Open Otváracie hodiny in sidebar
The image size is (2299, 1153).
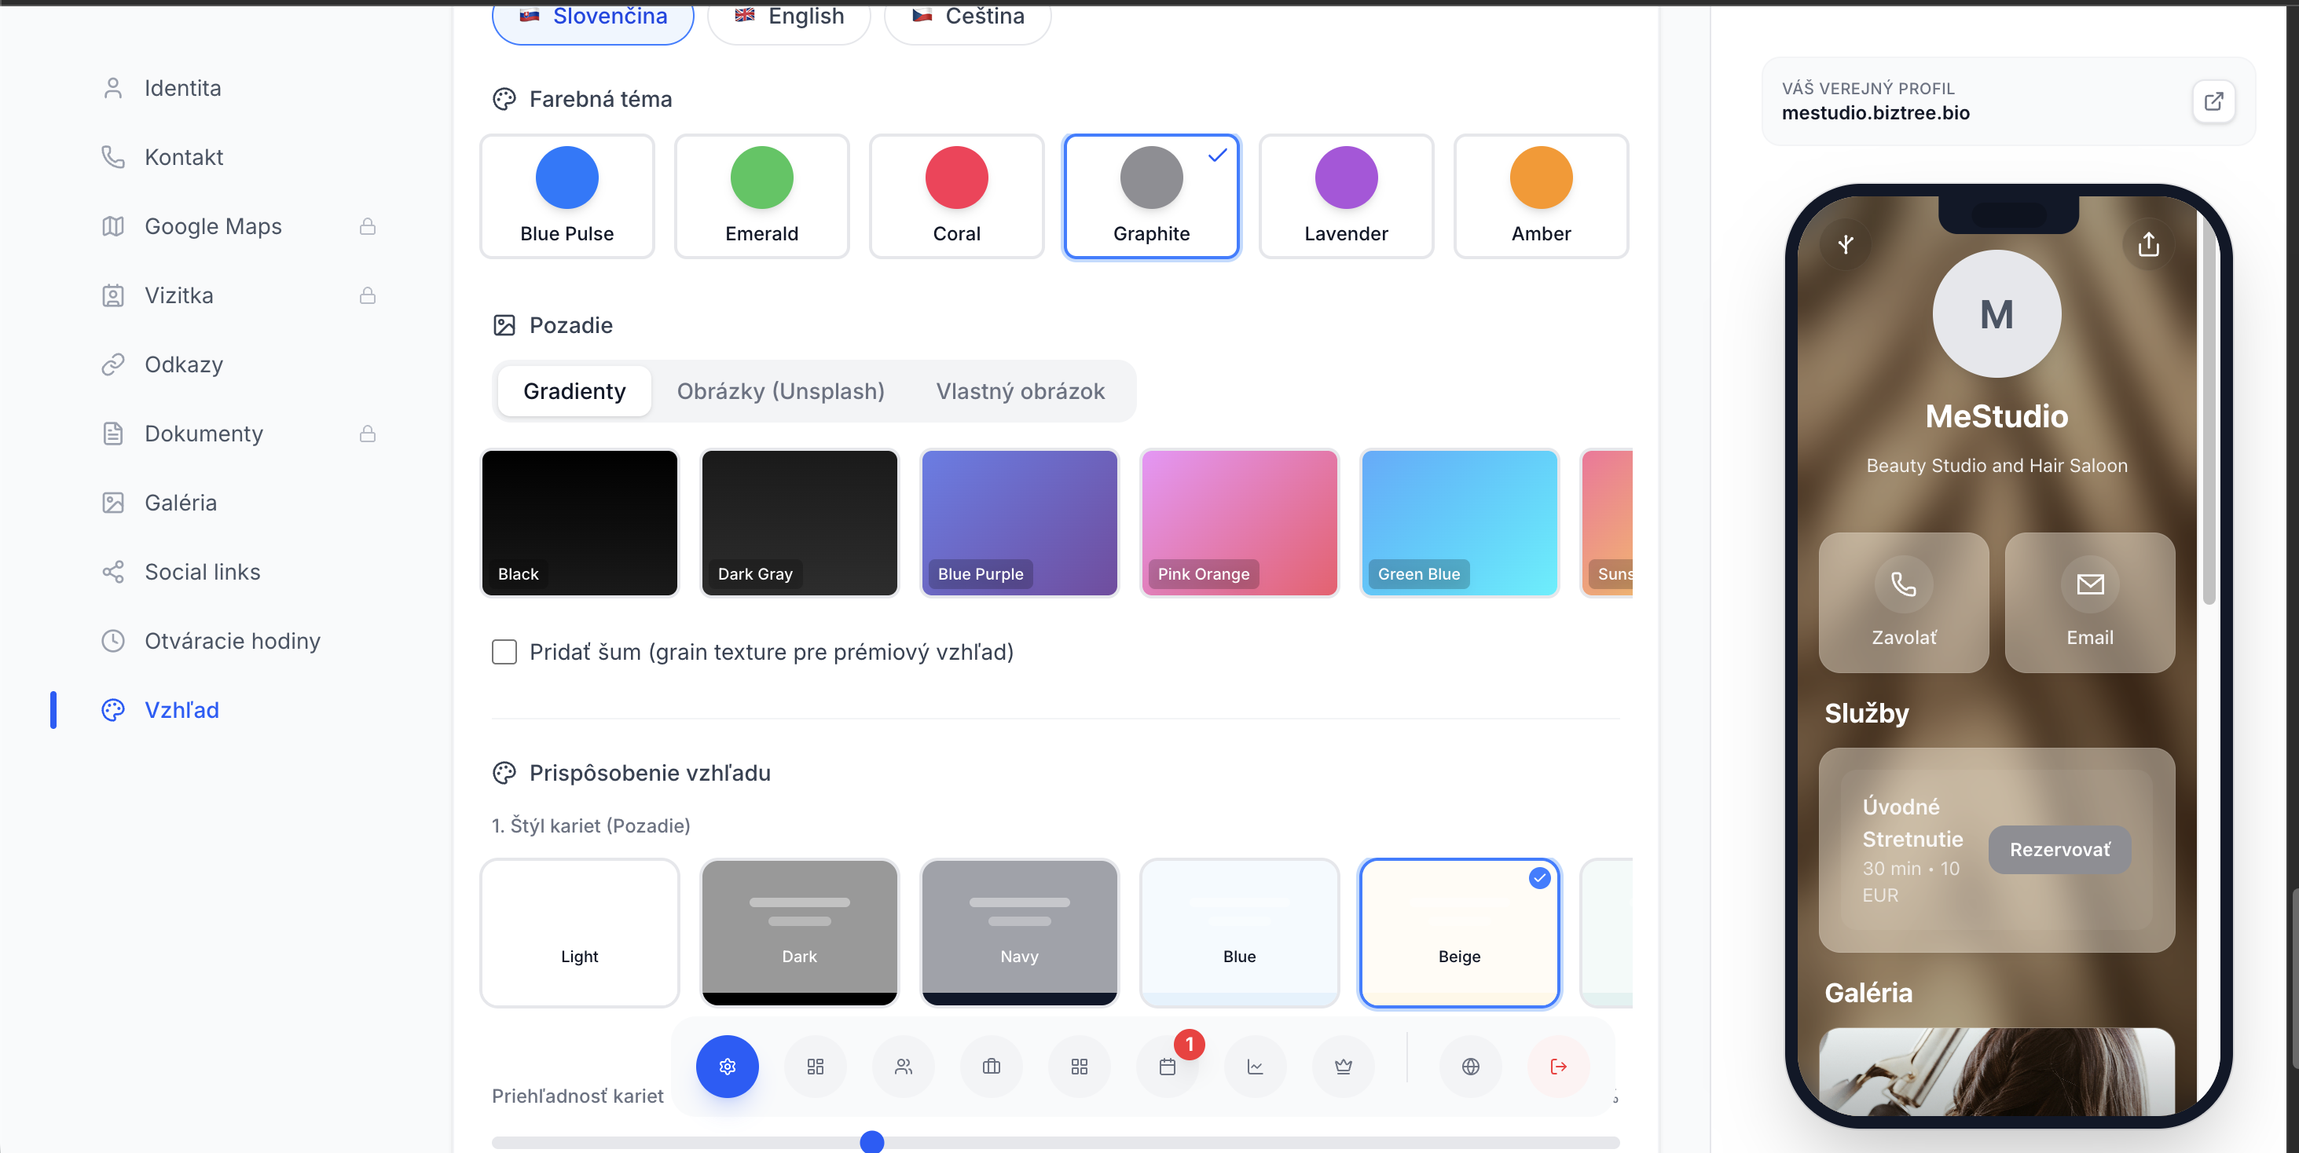pos(232,641)
